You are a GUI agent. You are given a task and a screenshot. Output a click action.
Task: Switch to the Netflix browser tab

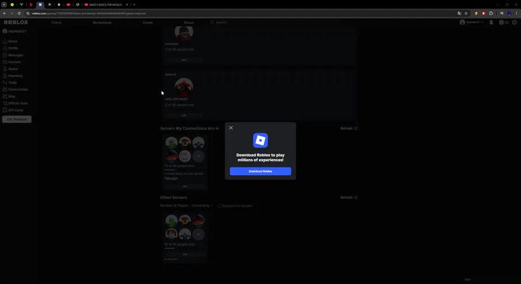click(x=31, y=5)
